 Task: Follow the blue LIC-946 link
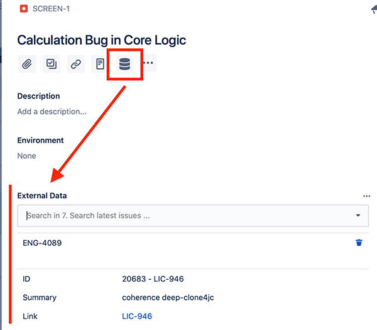point(137,316)
